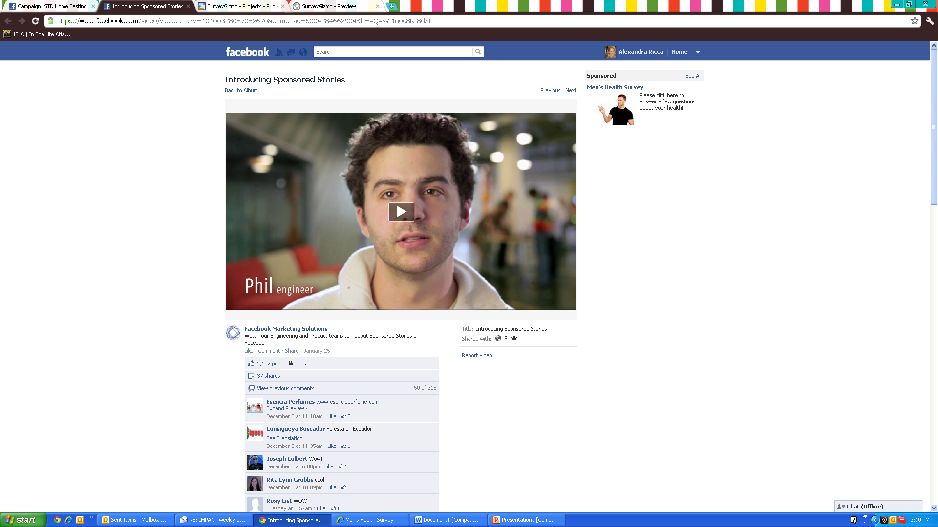The width and height of the screenshot is (938, 527).
Task: Expand View previous comments
Action: [285, 388]
